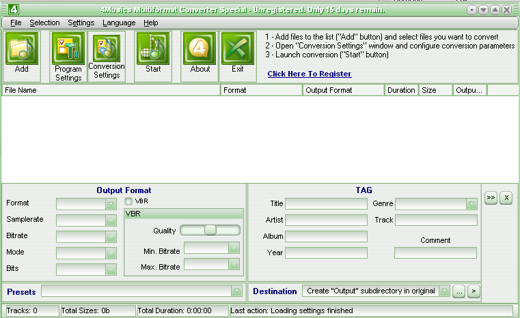
Task: Sort by the Output Format column header
Action: pyautogui.click(x=344, y=90)
